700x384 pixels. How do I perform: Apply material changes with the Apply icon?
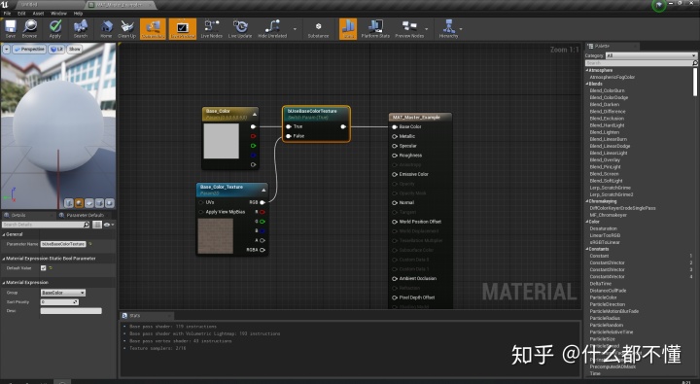[54, 28]
